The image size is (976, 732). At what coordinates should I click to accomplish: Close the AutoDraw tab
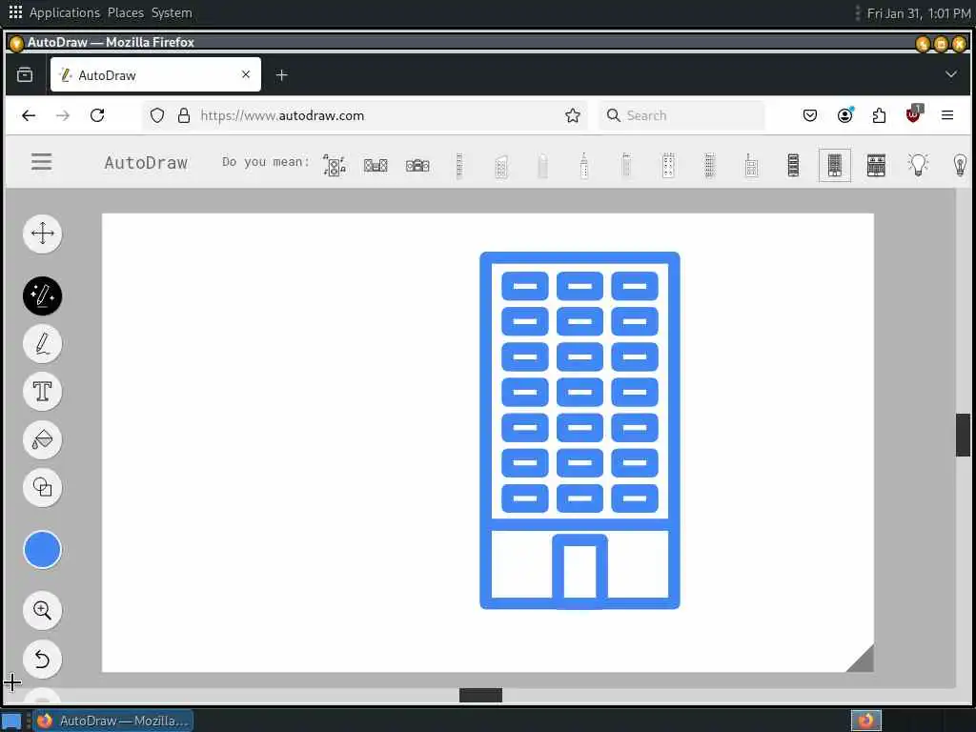click(x=246, y=74)
